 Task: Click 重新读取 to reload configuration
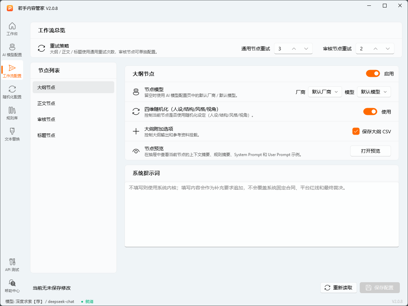click(x=338, y=288)
